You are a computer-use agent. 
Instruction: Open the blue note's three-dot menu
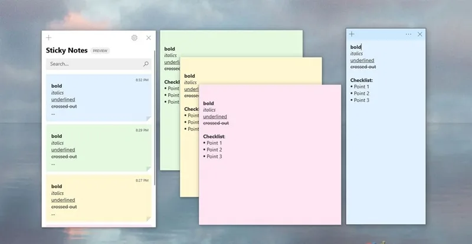coord(408,34)
